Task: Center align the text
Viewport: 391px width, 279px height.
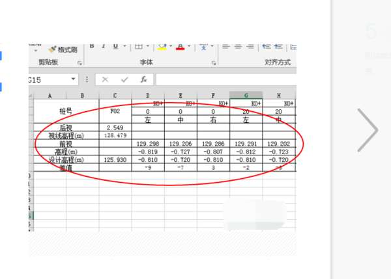Action: [238, 47]
